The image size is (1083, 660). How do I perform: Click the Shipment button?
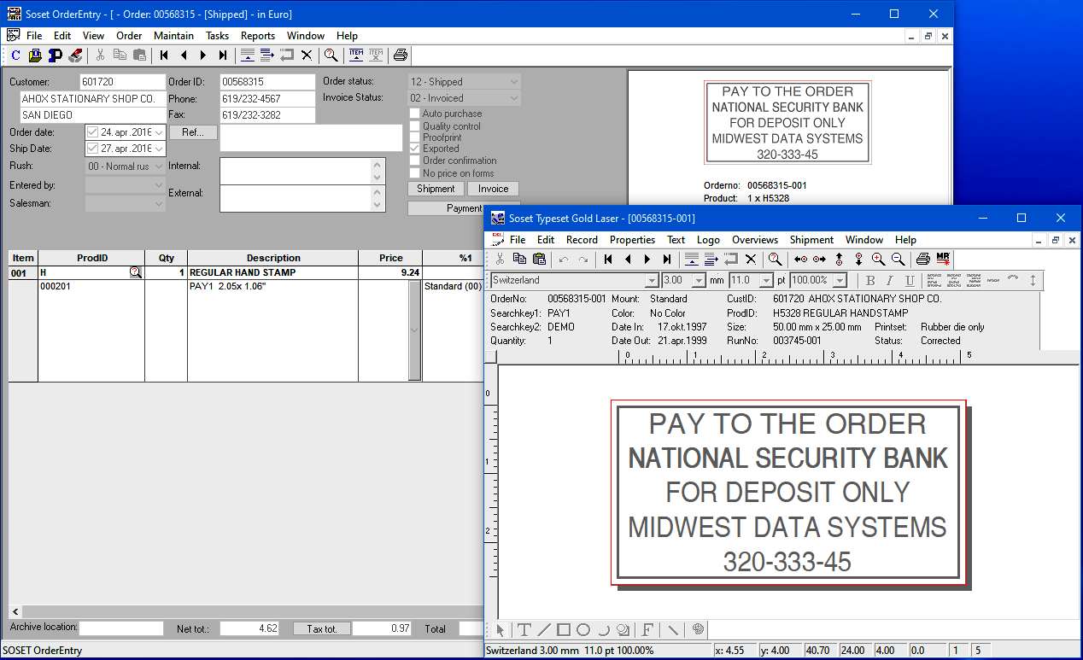tap(436, 189)
